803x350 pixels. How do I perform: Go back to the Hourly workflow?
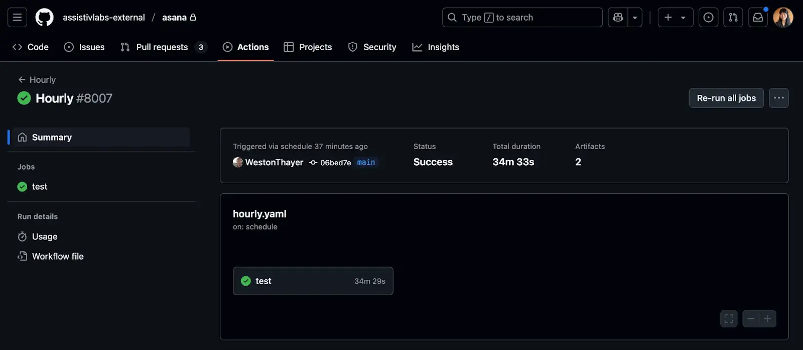click(x=37, y=80)
